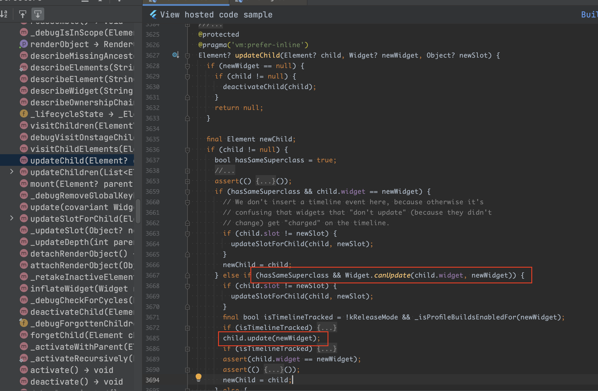Select describeOwnershipChain in Structure panel
The width and height of the screenshot is (598, 391).
click(x=82, y=102)
